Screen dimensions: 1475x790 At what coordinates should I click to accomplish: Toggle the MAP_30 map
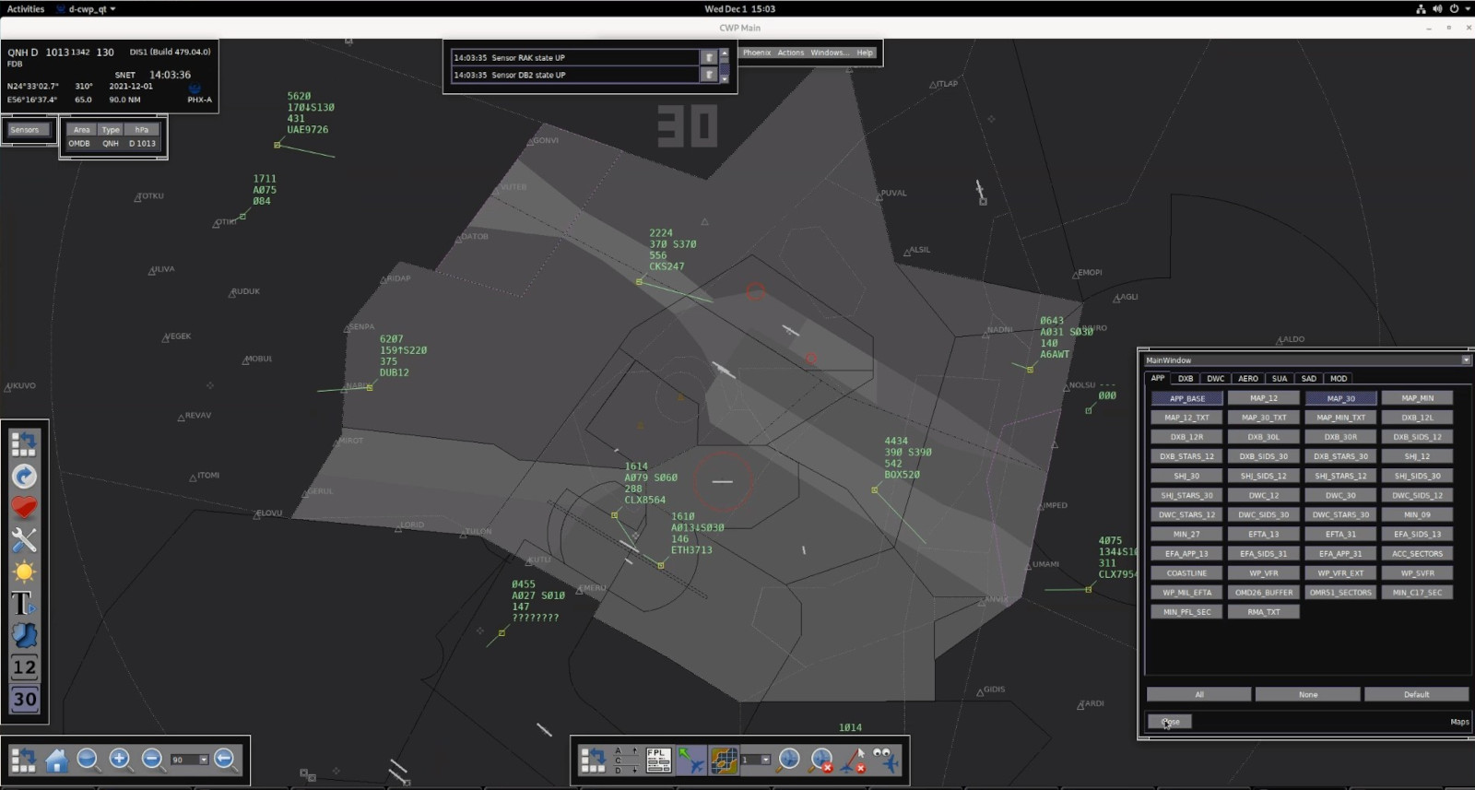pyautogui.click(x=1341, y=398)
